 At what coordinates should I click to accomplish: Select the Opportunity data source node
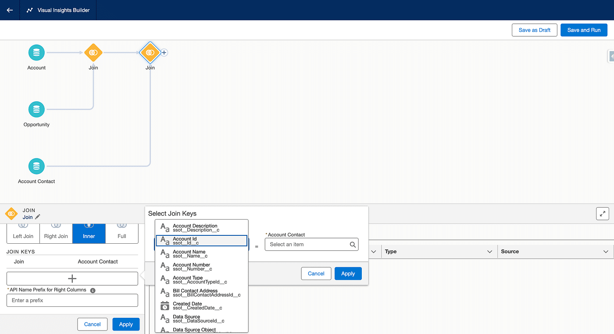(36, 110)
